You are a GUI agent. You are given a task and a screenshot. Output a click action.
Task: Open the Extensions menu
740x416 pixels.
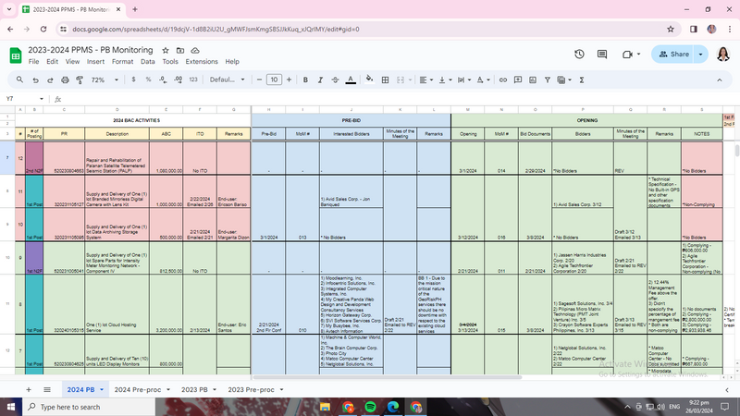tap(202, 62)
